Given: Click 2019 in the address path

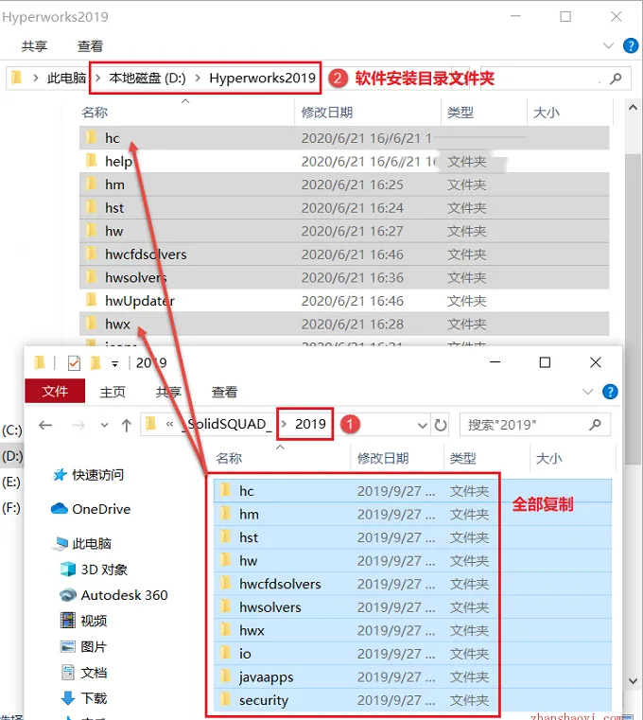Looking at the screenshot, I should (x=310, y=424).
